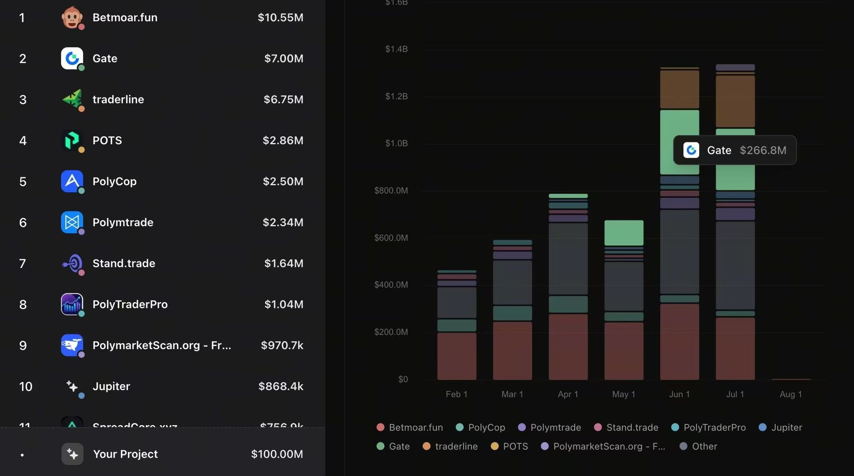
Task: Click the PolyCop blue icon
Action: [x=72, y=181]
